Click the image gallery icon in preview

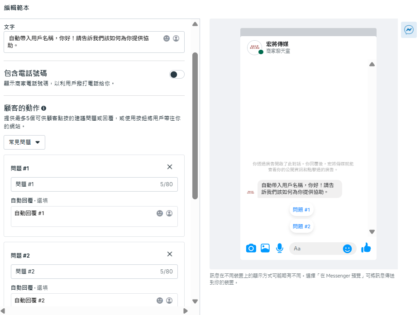pyautogui.click(x=265, y=248)
